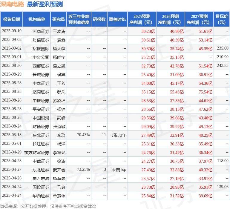Select analyst name 苏凌瑶

[x=59, y=101]
